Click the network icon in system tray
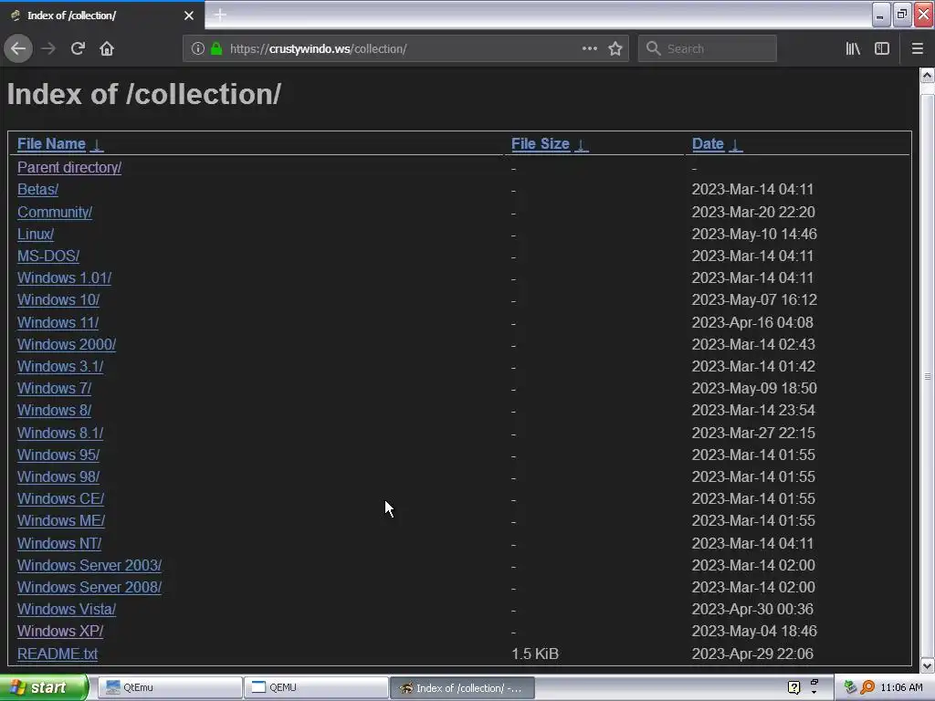The width and height of the screenshot is (935, 701). click(850, 688)
